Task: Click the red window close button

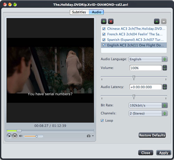Action: tap(5, 5)
